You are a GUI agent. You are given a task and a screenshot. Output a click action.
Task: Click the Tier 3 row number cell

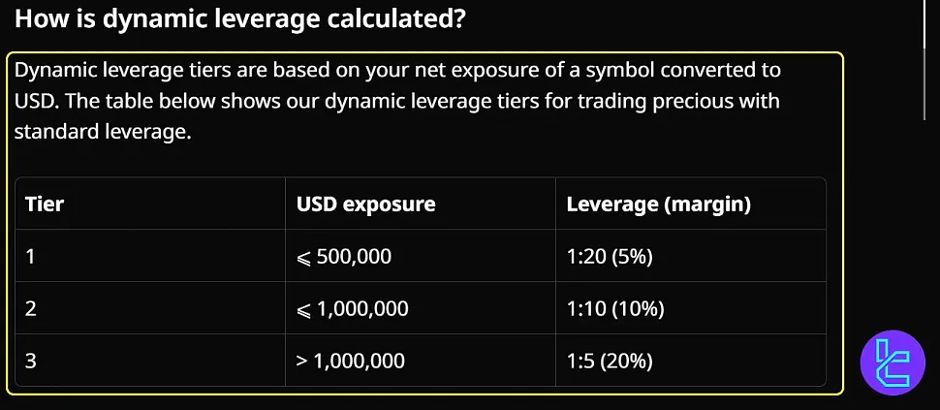click(31, 362)
